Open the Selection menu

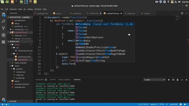(x=13, y=9)
